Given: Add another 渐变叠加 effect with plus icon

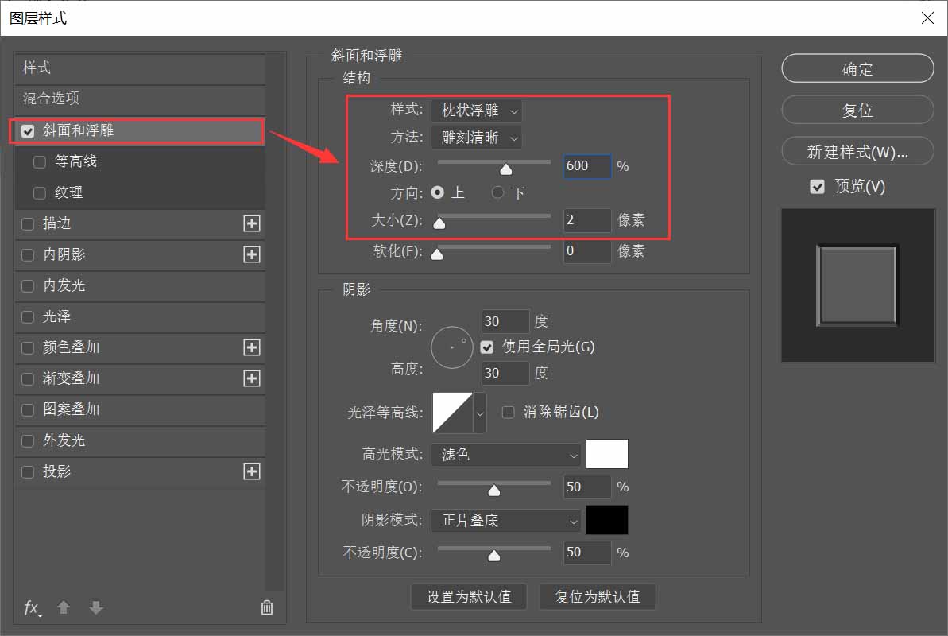Looking at the screenshot, I should pos(251,379).
